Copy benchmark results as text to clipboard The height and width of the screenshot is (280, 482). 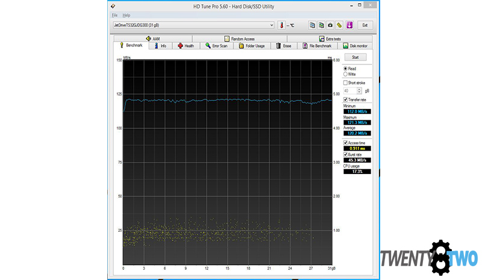pyautogui.click(x=312, y=25)
